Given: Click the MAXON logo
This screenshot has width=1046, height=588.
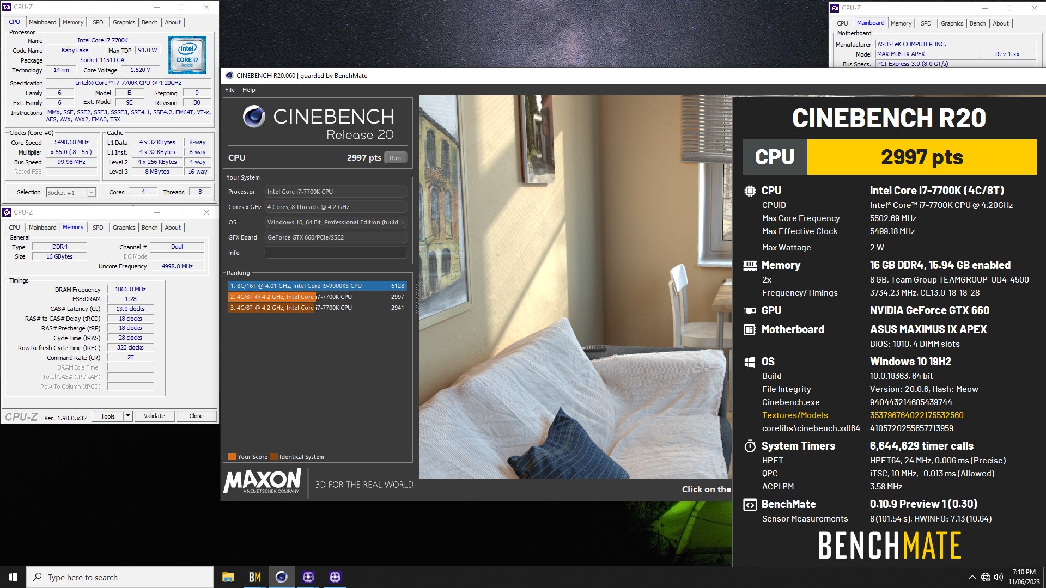Looking at the screenshot, I should tap(262, 481).
